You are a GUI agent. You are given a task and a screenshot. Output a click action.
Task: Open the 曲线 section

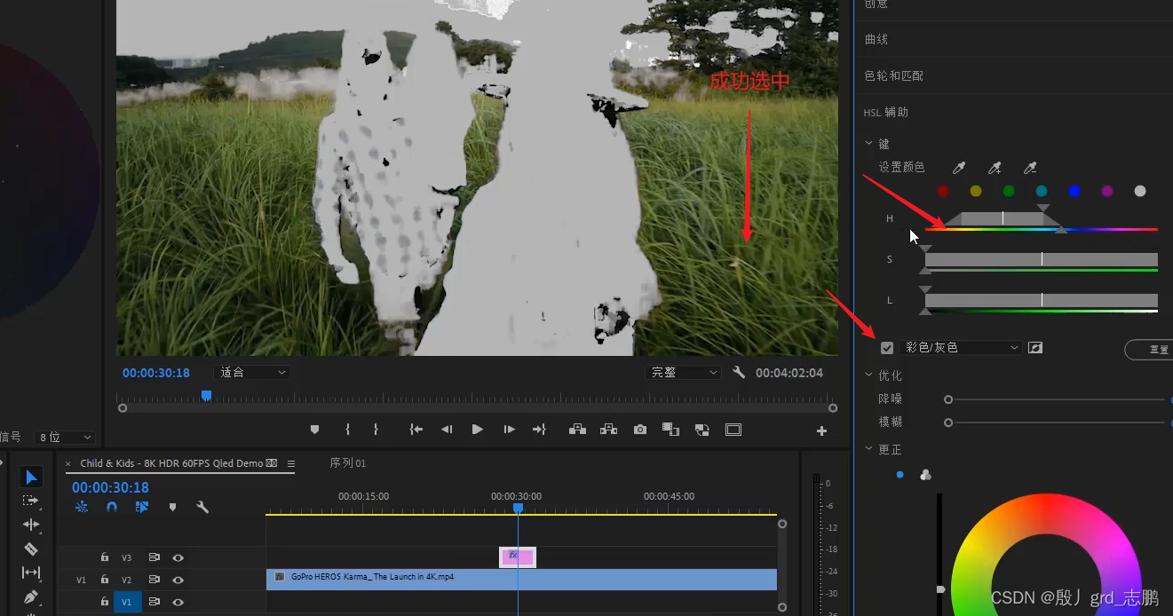click(x=876, y=39)
